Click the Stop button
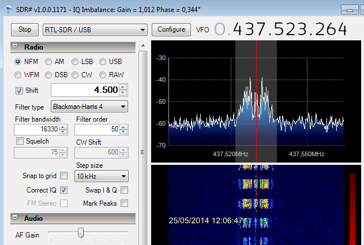Viewport: 364px width, 245px height. click(25, 29)
